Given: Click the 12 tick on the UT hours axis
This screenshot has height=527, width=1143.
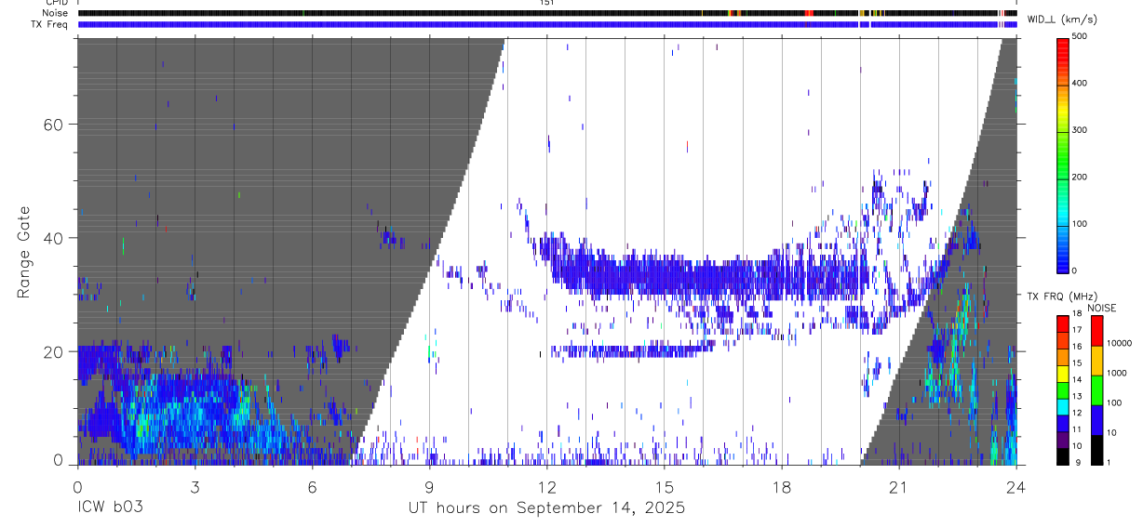Looking at the screenshot, I should point(546,487).
